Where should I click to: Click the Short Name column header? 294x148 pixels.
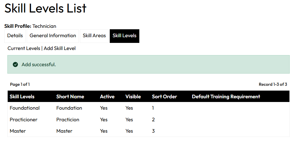pyautogui.click(x=70, y=97)
